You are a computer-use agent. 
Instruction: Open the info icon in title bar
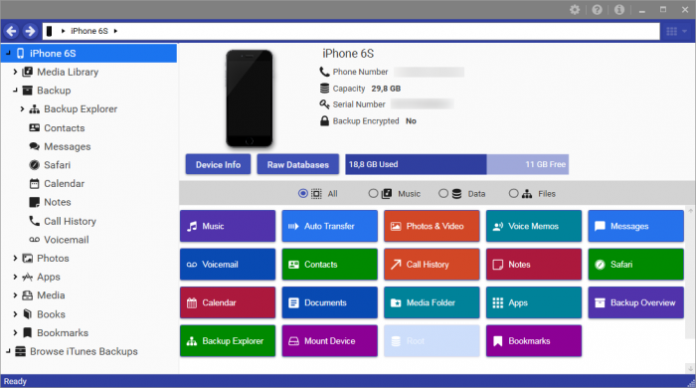click(619, 10)
